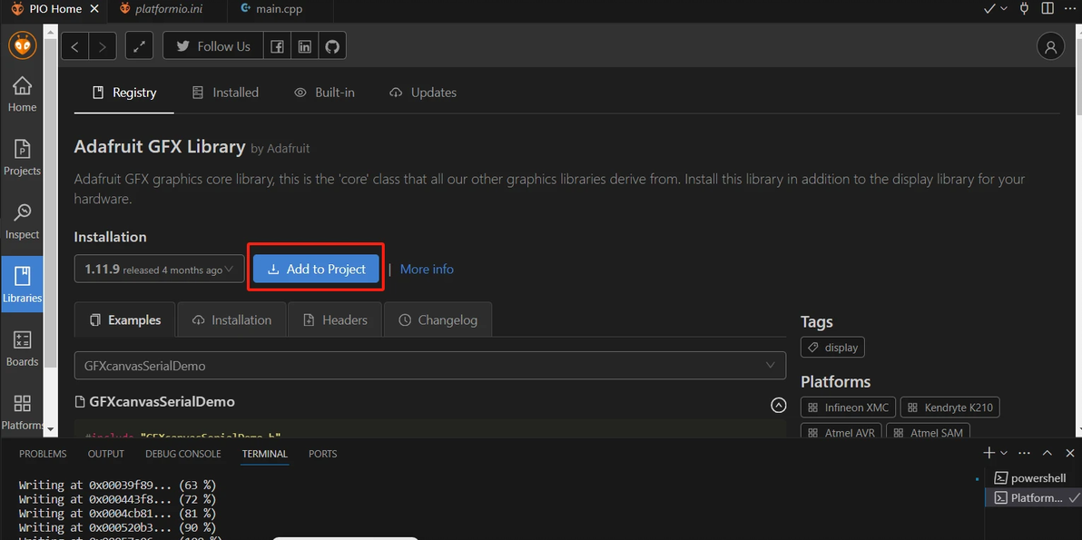Click the Adafruit author name

(288, 148)
